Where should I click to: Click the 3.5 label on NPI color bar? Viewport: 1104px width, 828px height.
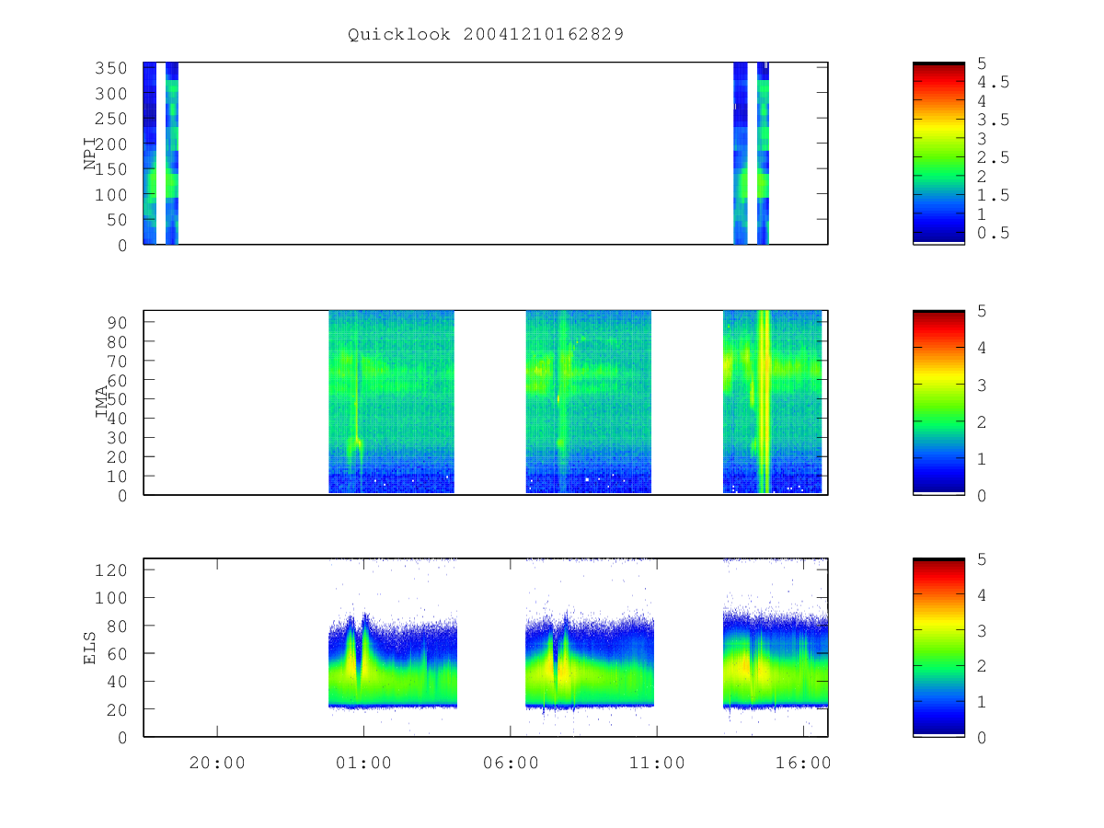click(x=993, y=120)
